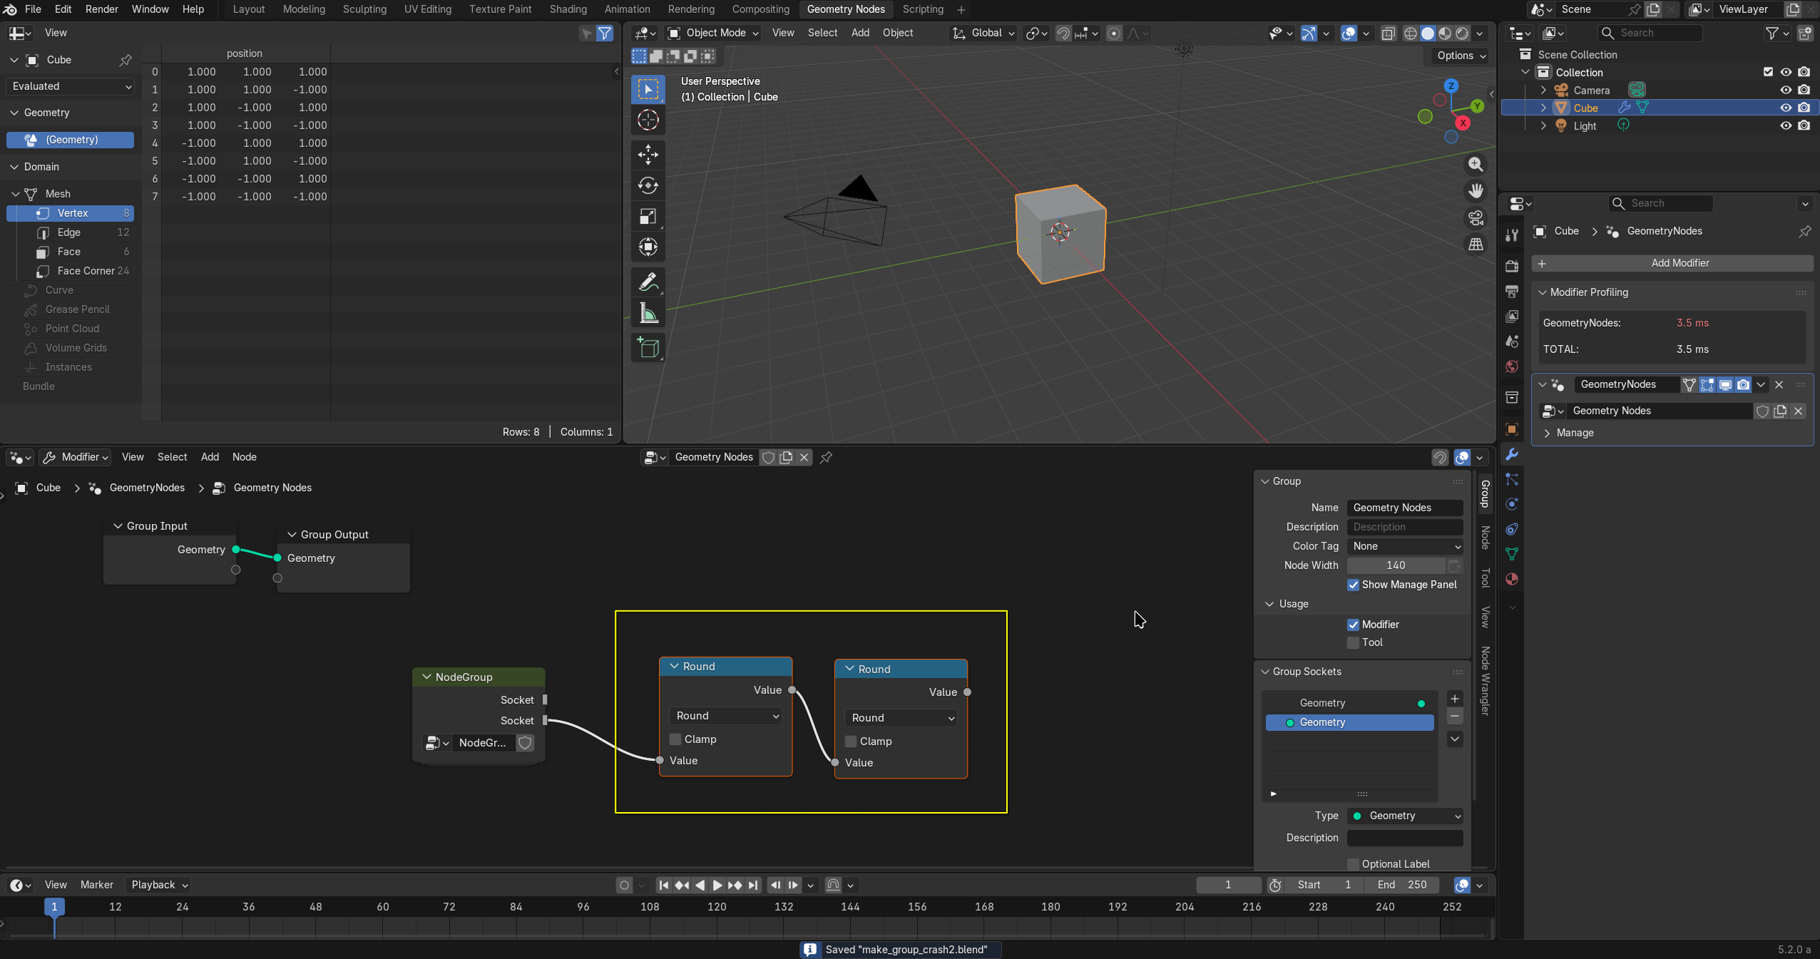
Task: Open the Render properties tab icon
Action: pyautogui.click(x=1511, y=266)
